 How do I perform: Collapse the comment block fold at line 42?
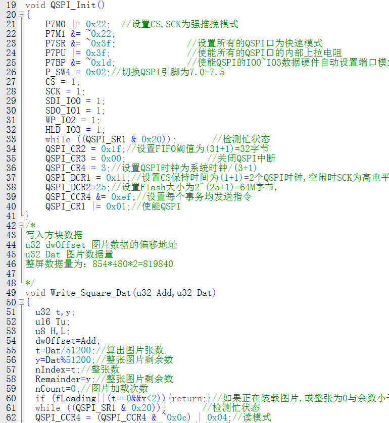(21, 226)
